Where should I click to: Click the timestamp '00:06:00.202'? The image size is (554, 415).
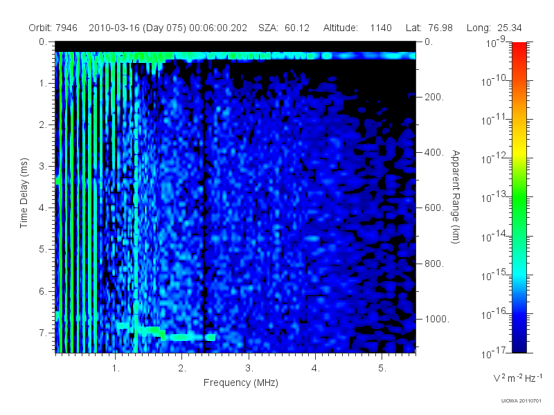pos(218,28)
